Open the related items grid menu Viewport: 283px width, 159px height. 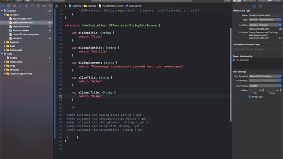56,6
